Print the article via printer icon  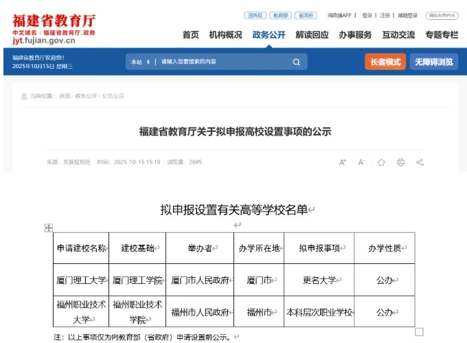coord(400,162)
